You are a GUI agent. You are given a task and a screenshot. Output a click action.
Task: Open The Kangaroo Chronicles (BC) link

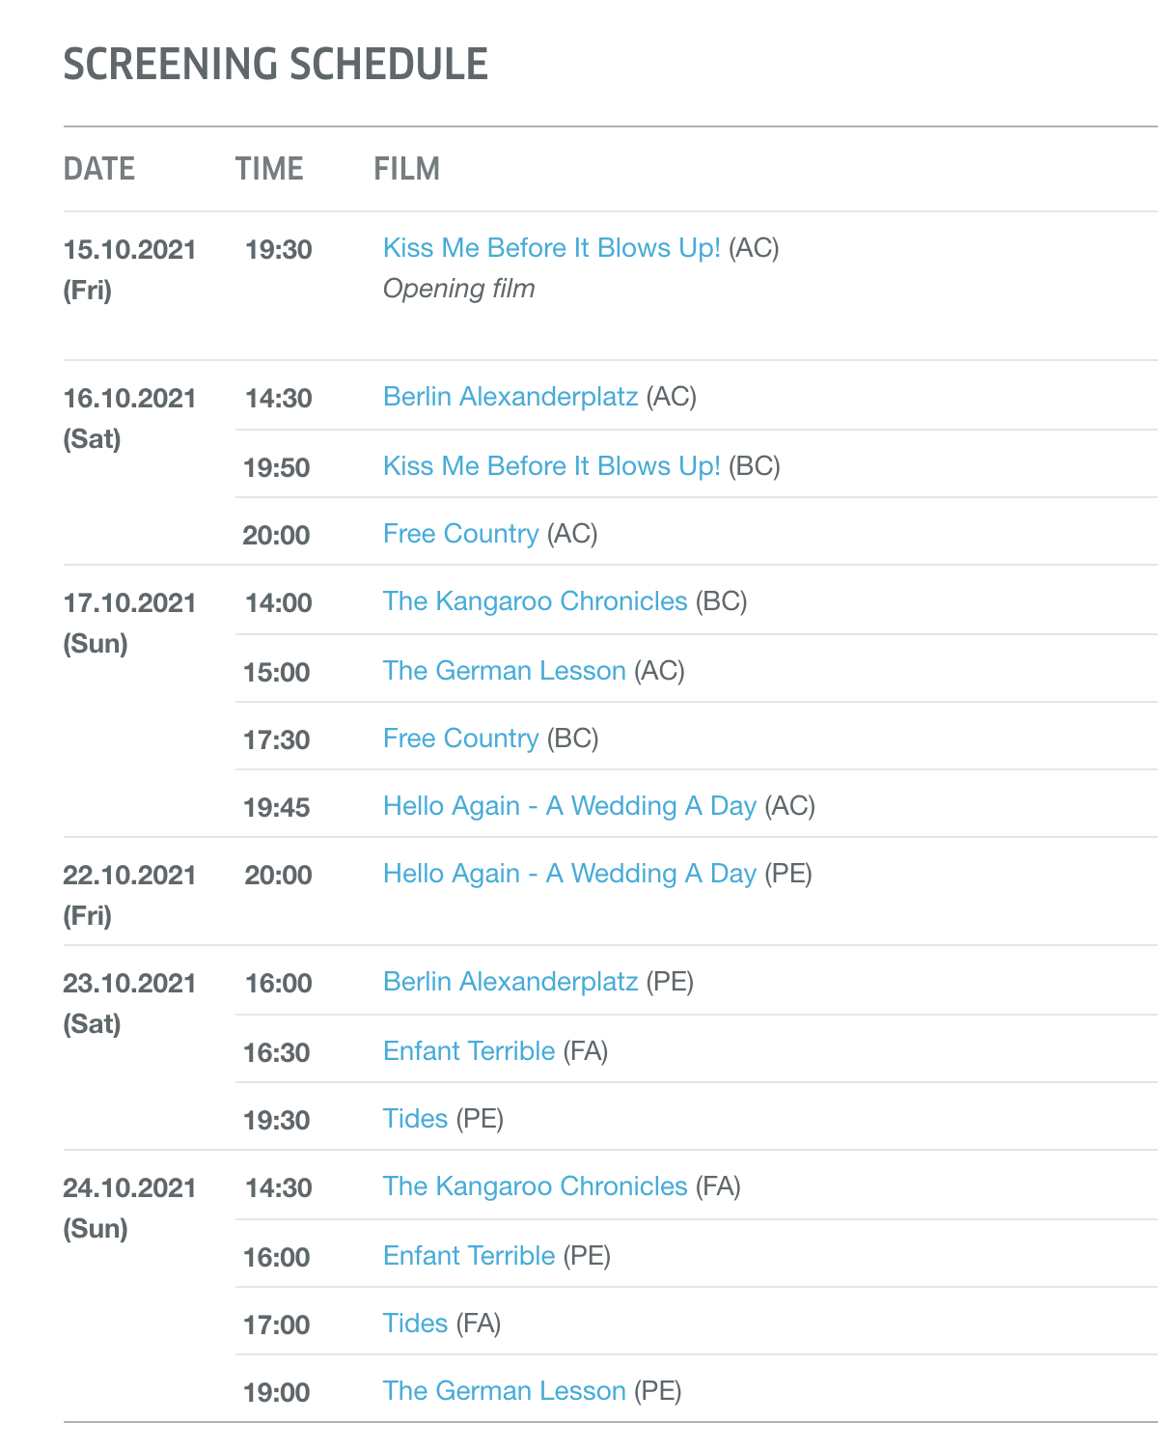coord(535,601)
